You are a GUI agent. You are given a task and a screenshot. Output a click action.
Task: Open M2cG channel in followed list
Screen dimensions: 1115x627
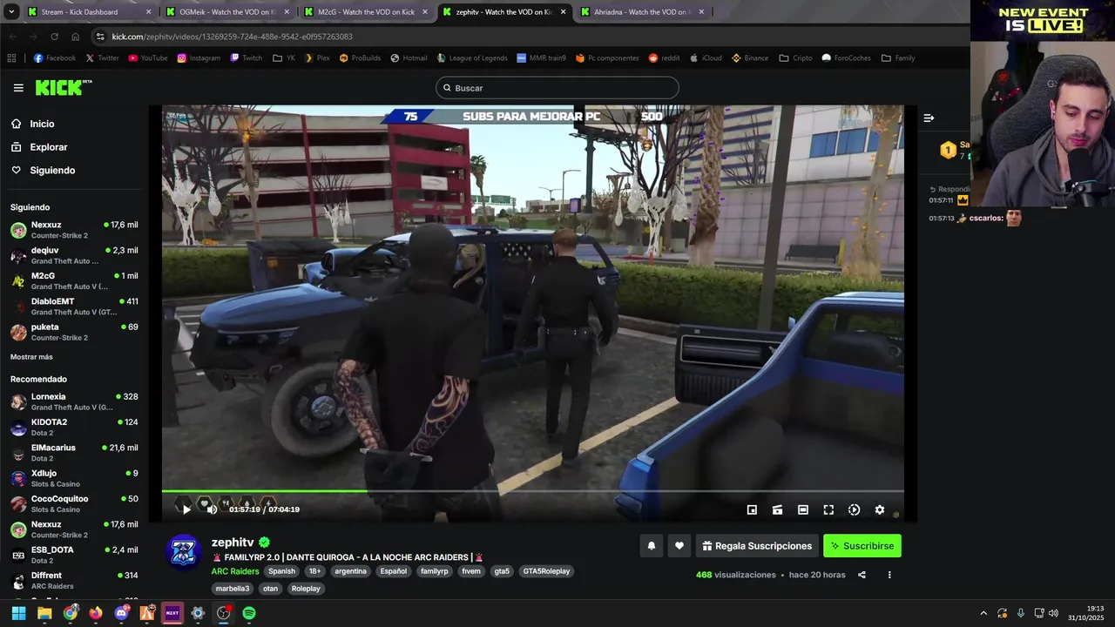pos(74,280)
